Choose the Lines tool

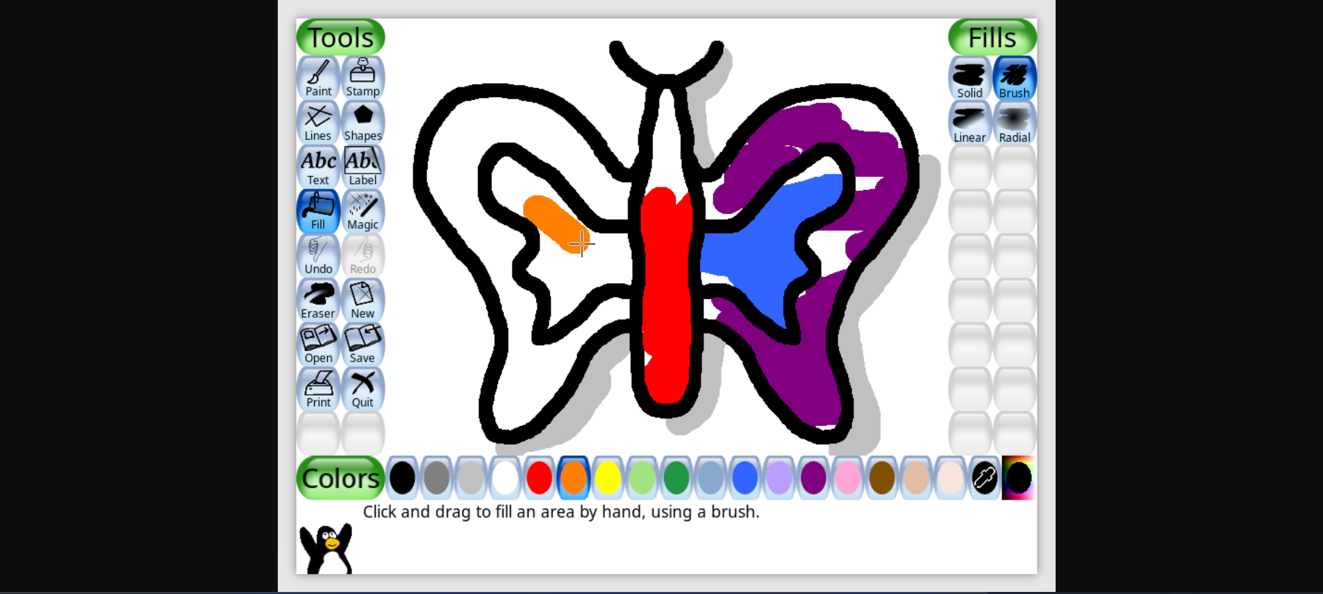click(x=318, y=122)
